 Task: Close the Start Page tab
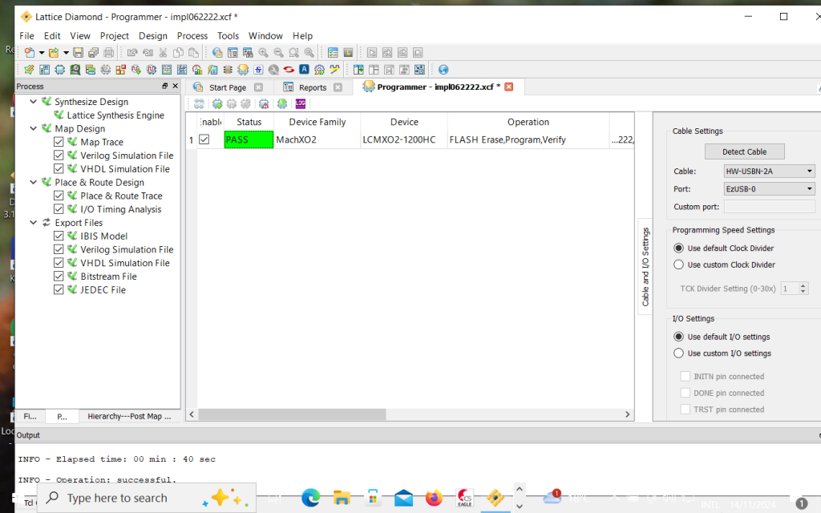pos(258,87)
